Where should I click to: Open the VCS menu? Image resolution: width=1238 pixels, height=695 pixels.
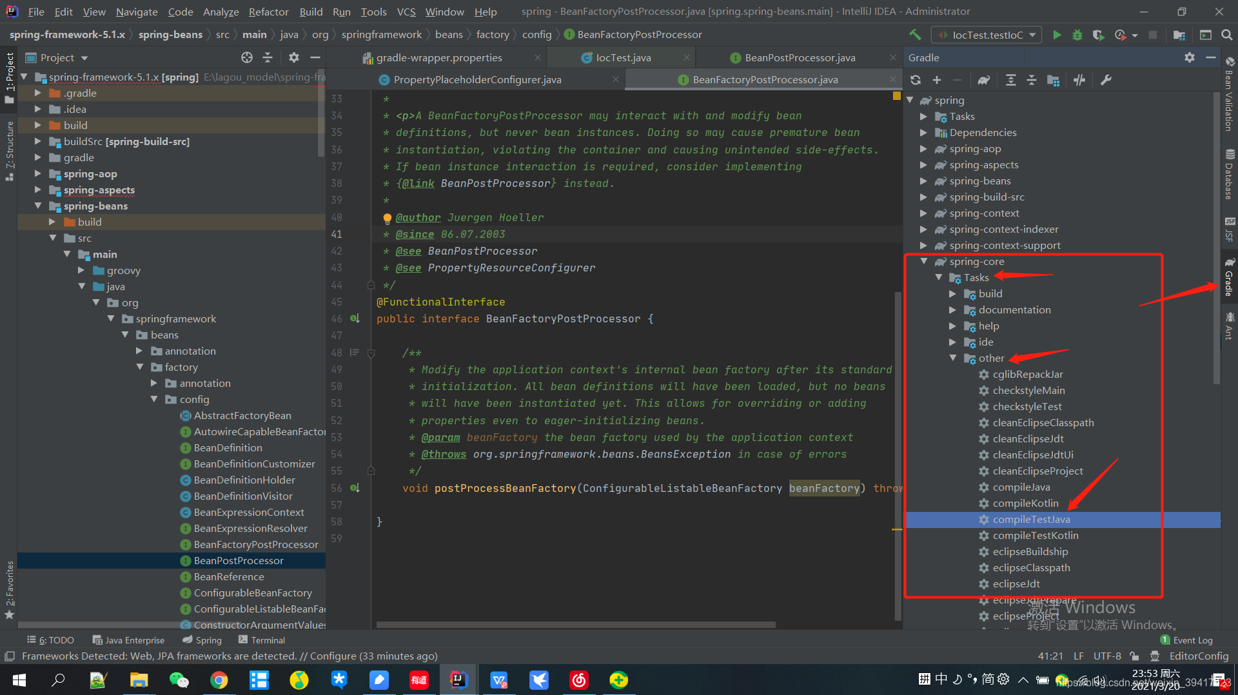coord(406,12)
